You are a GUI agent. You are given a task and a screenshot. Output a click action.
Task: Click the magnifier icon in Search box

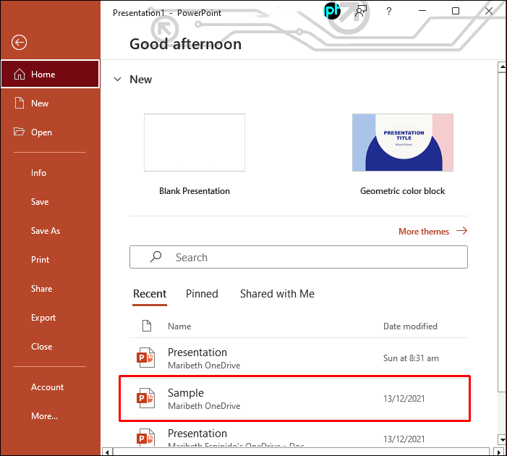155,257
